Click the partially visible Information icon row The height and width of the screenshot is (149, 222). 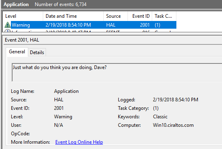[x=90, y=31]
